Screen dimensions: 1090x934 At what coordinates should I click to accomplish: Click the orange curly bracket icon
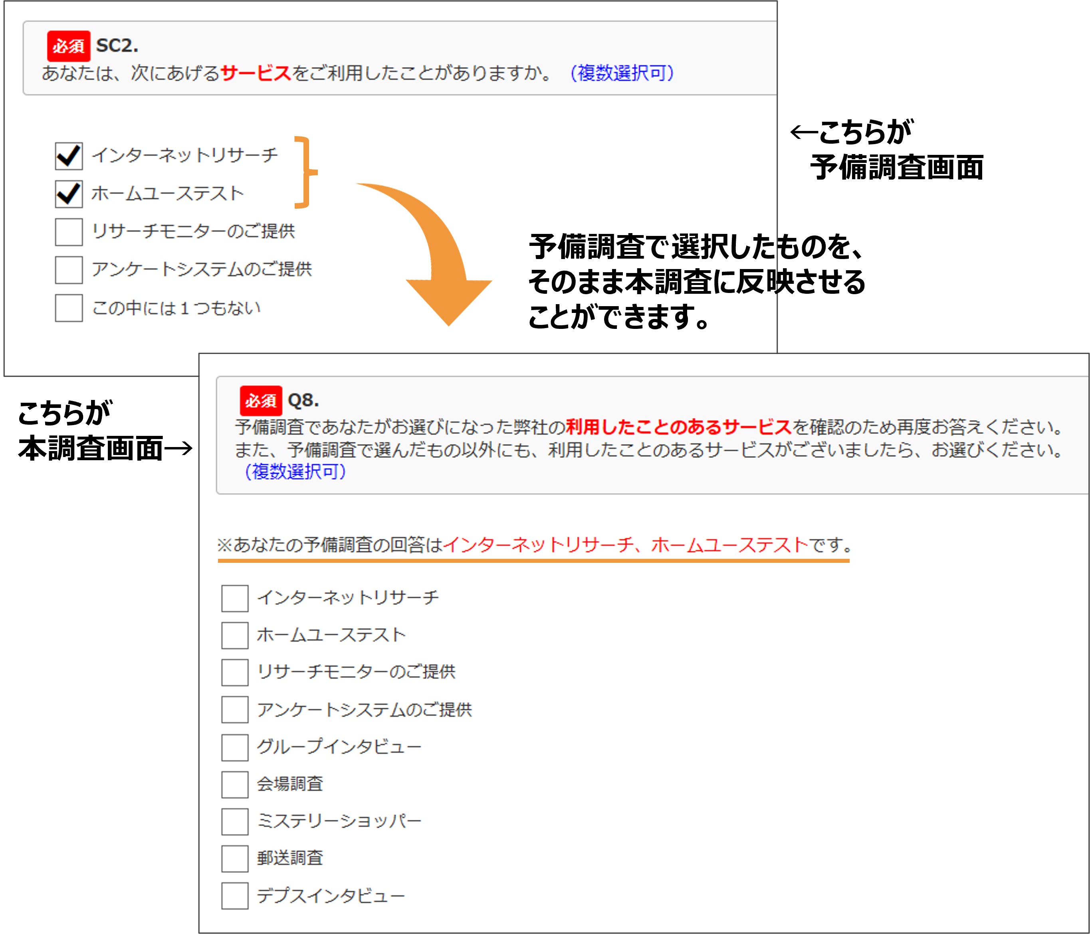click(x=306, y=172)
